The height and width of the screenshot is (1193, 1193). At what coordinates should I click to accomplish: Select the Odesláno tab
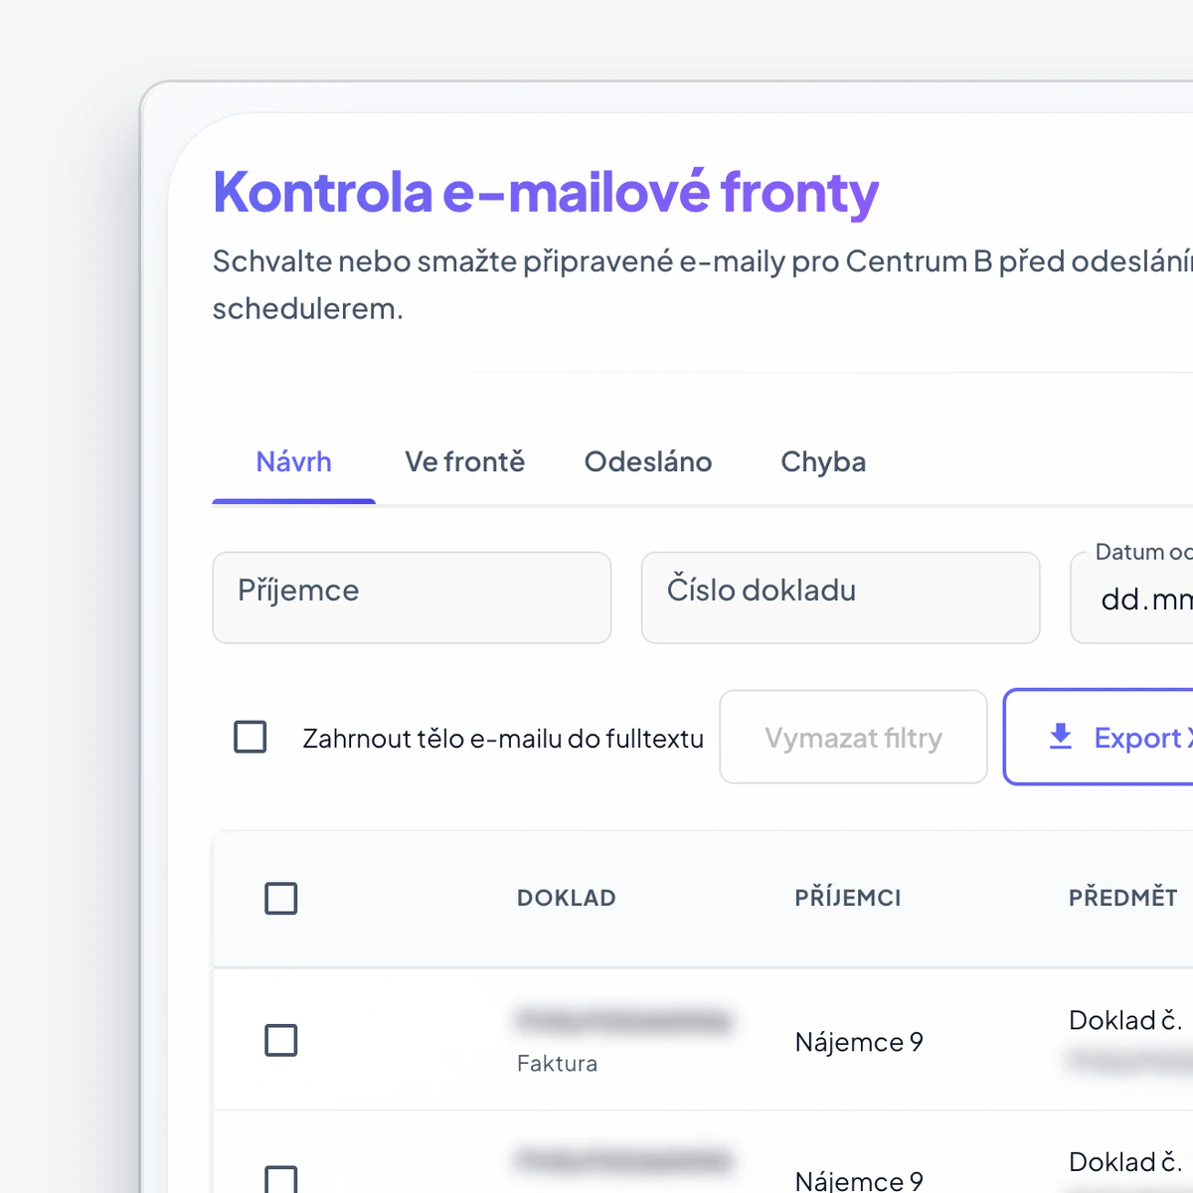tap(648, 462)
